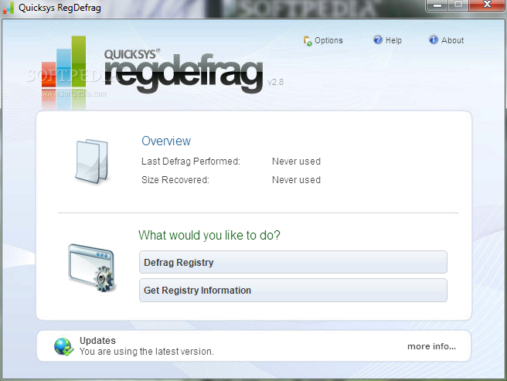Click the Updates heading text

click(97, 340)
